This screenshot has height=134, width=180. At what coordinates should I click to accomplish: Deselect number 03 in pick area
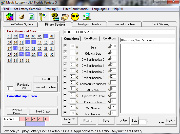(22, 36)
